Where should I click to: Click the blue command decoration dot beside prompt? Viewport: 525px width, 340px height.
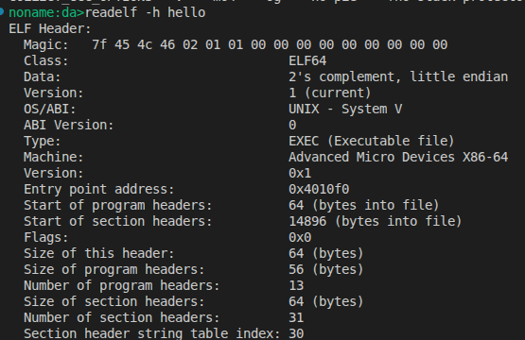click(1, 12)
